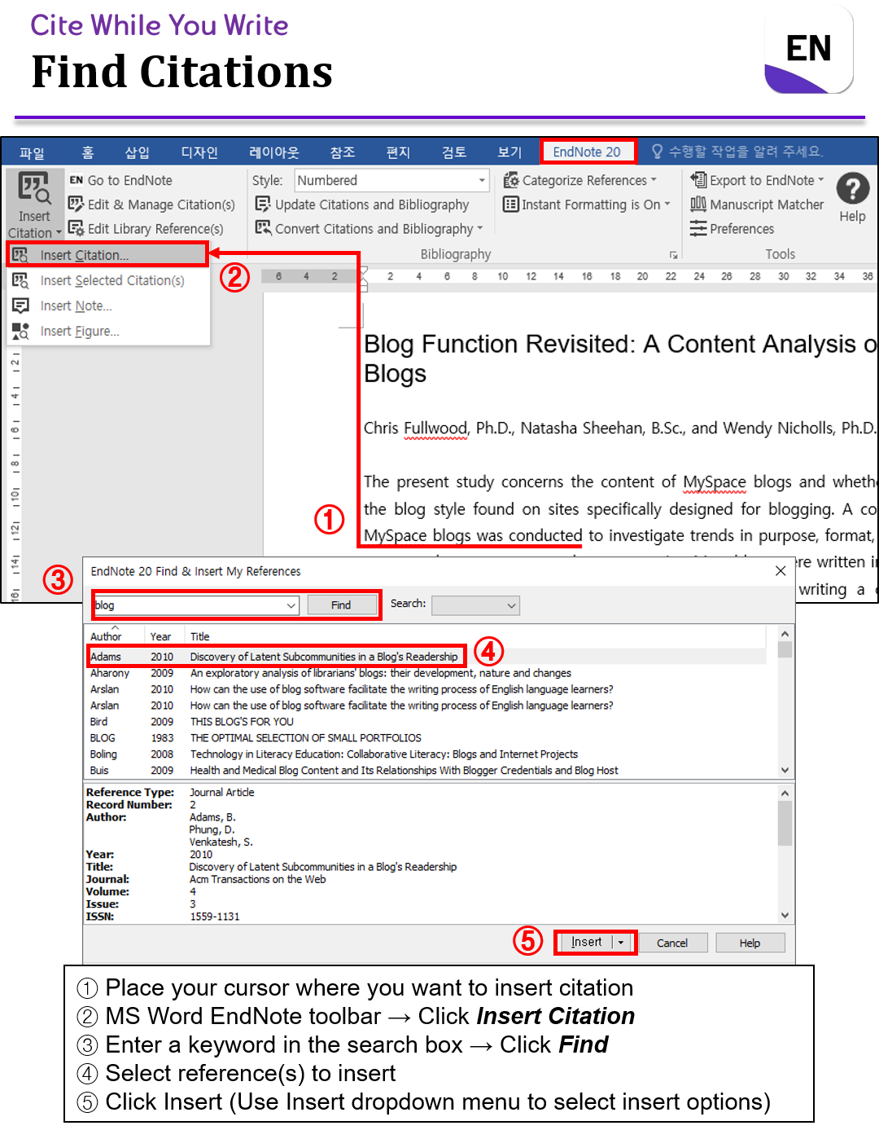Click the Find button
The height and width of the screenshot is (1130, 879).
pos(342,605)
